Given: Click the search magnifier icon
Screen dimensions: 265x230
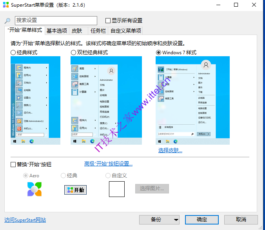Looking at the screenshot, I should pyautogui.click(x=7, y=21).
